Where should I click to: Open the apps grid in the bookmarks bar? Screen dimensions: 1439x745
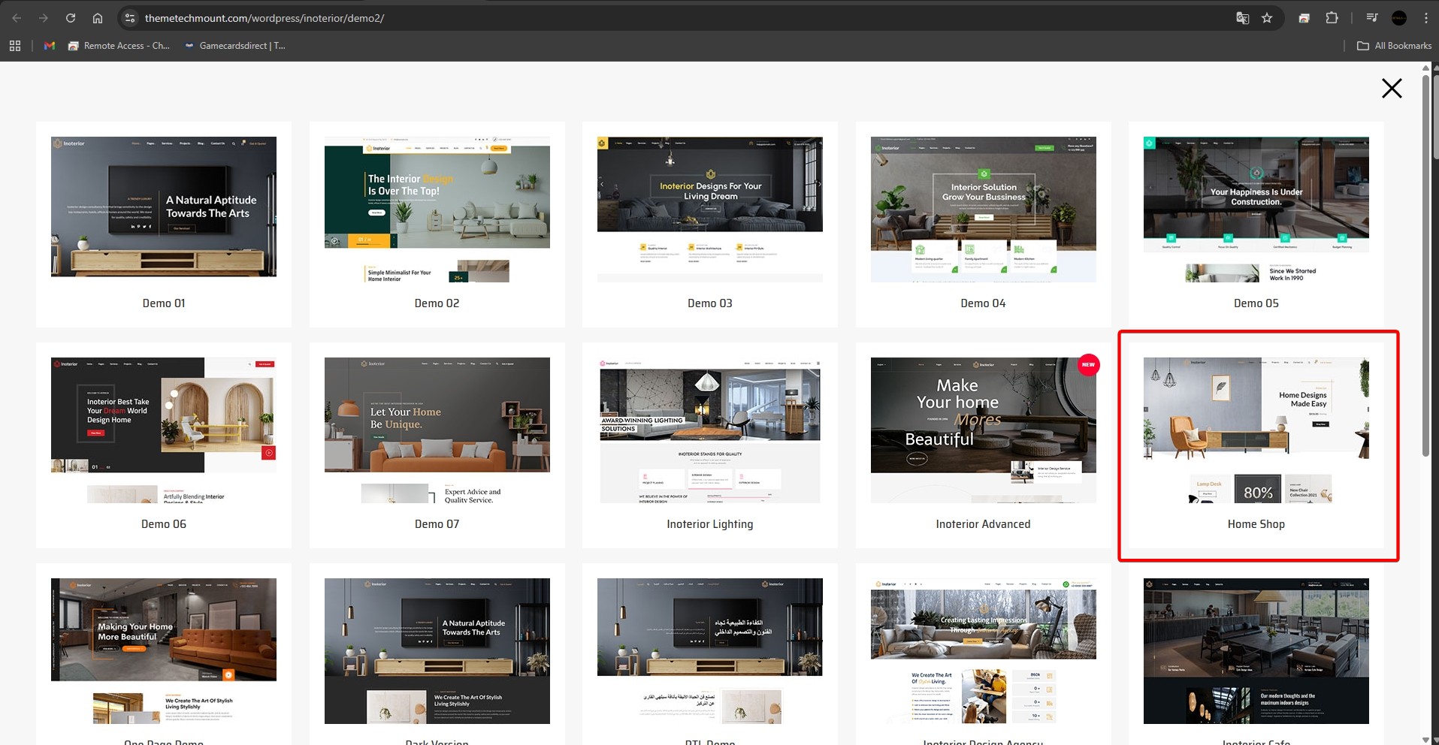[15, 46]
